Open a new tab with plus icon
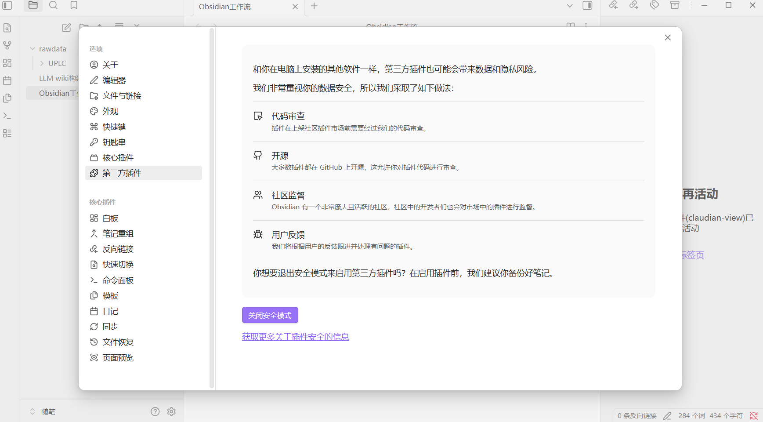This screenshot has width=763, height=422. coord(314,6)
